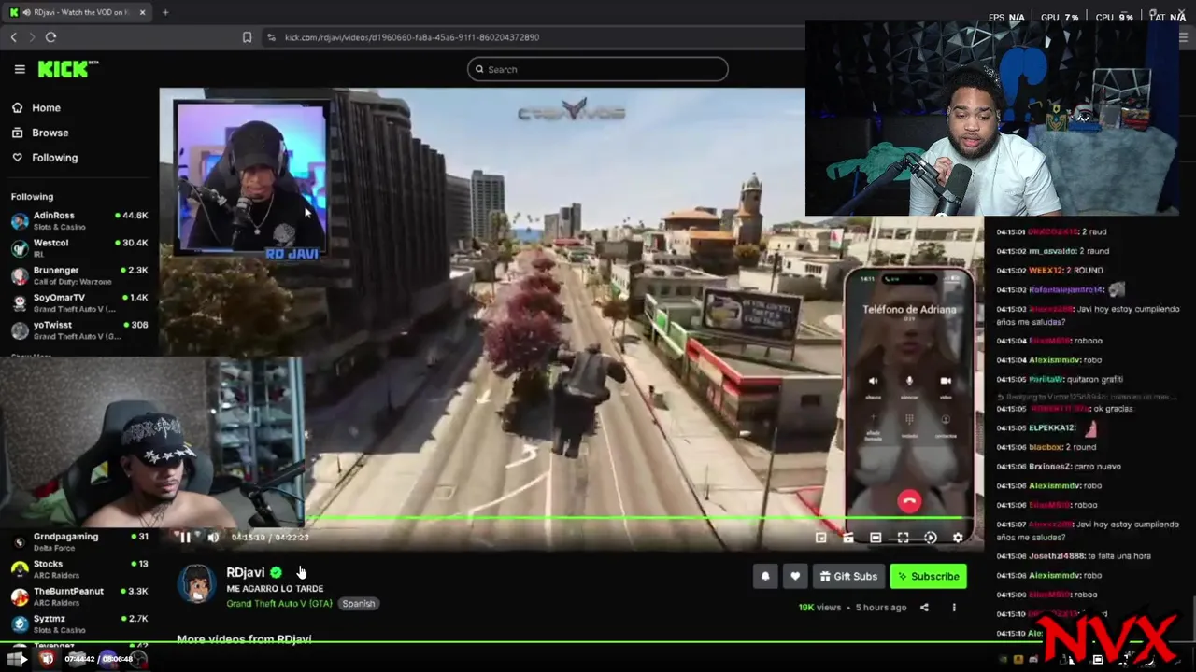Toggle notification bell for RDjavi
The width and height of the screenshot is (1196, 672).
765,577
